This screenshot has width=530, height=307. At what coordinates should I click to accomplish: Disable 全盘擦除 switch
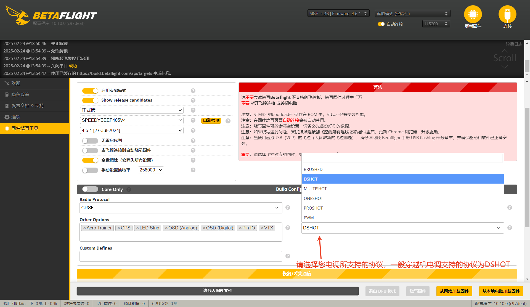coord(90,160)
